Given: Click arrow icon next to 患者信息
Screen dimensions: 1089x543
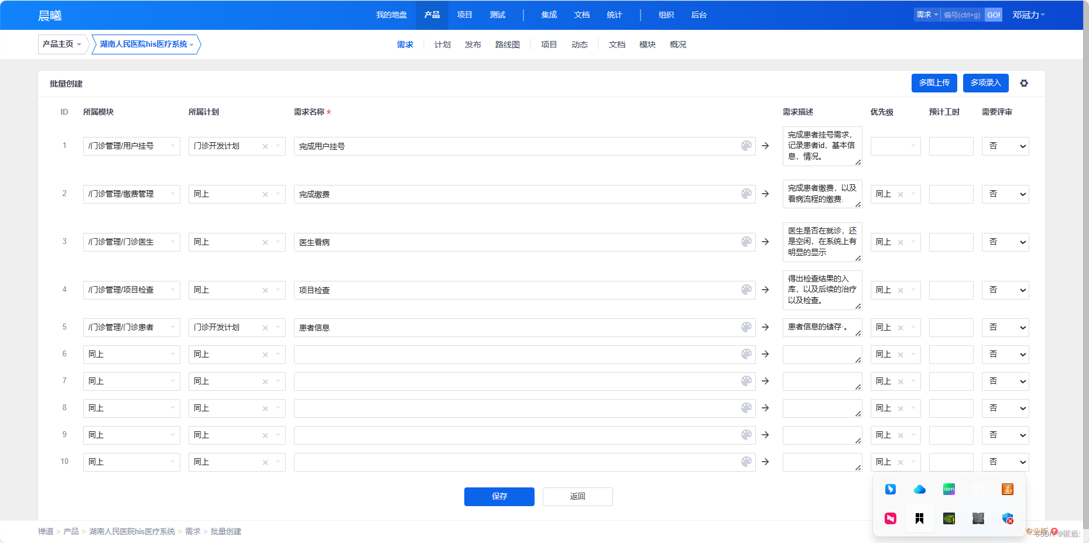Looking at the screenshot, I should coord(765,327).
